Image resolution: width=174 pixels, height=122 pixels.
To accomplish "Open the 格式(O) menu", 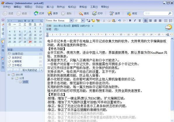I will 72,7.
